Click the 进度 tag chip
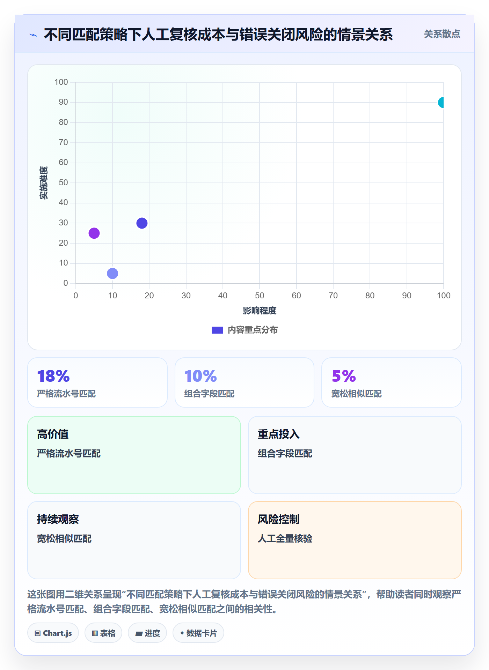 [x=147, y=633]
